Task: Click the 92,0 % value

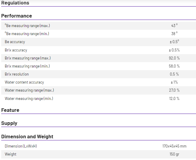Action: (174, 58)
